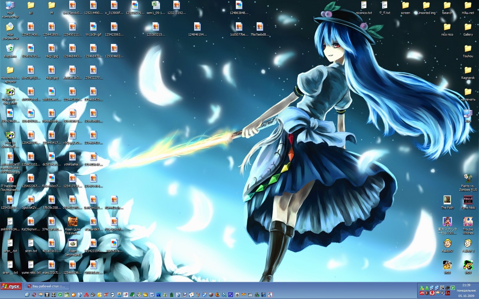This screenshot has width=479, height=299.
Task: Open the 124863848... image file
Action: pos(239,7)
